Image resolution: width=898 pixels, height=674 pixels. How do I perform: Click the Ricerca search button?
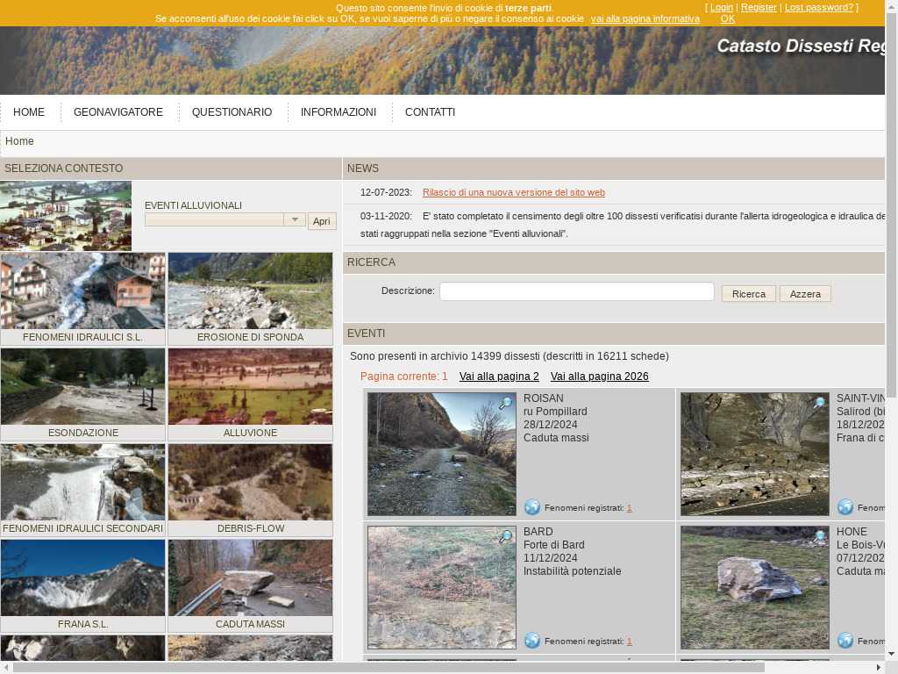click(x=749, y=294)
